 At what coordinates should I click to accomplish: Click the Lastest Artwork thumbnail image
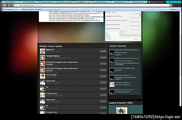(122, 111)
